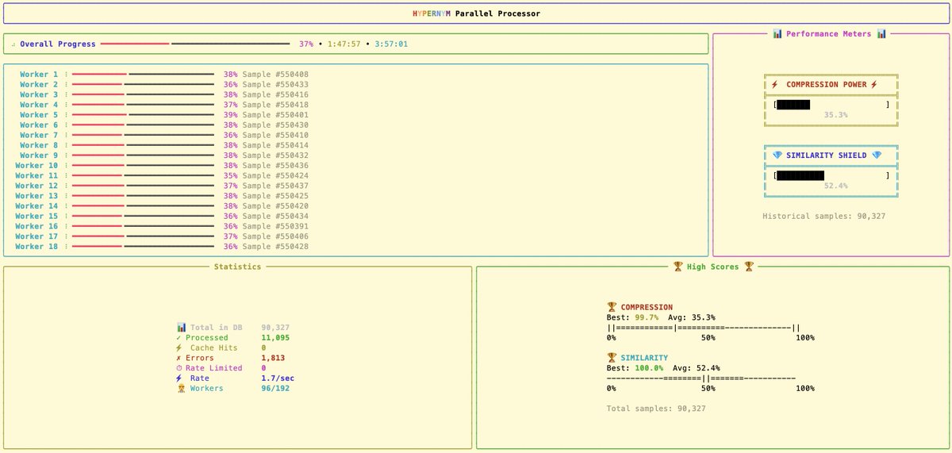Click the Similarity Shield meter bar
The image size is (952, 453).
pos(831,175)
